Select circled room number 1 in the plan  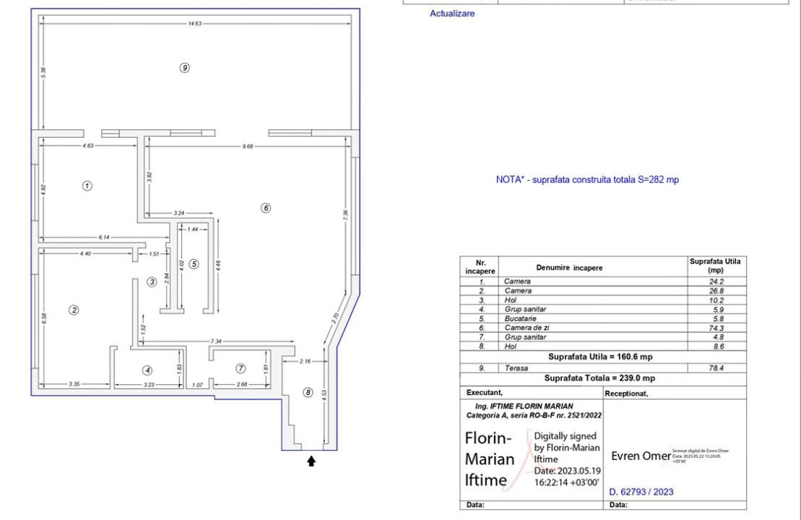tap(87, 186)
